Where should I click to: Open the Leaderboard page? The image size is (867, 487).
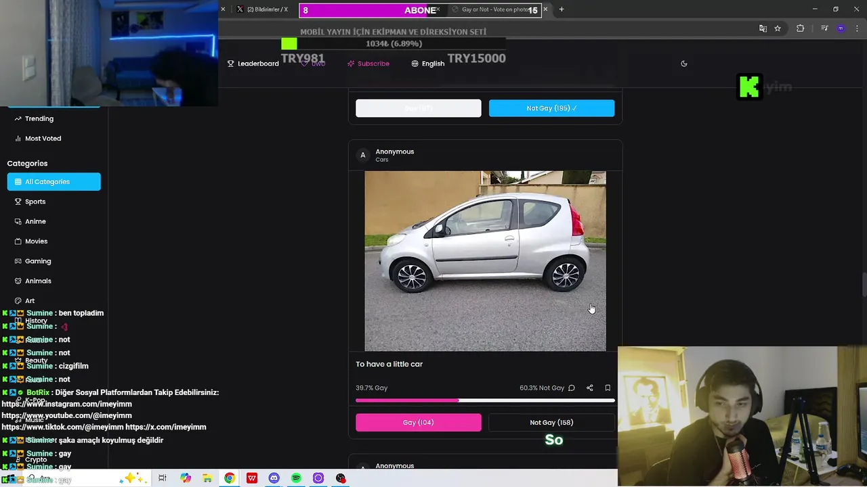pyautogui.click(x=253, y=64)
